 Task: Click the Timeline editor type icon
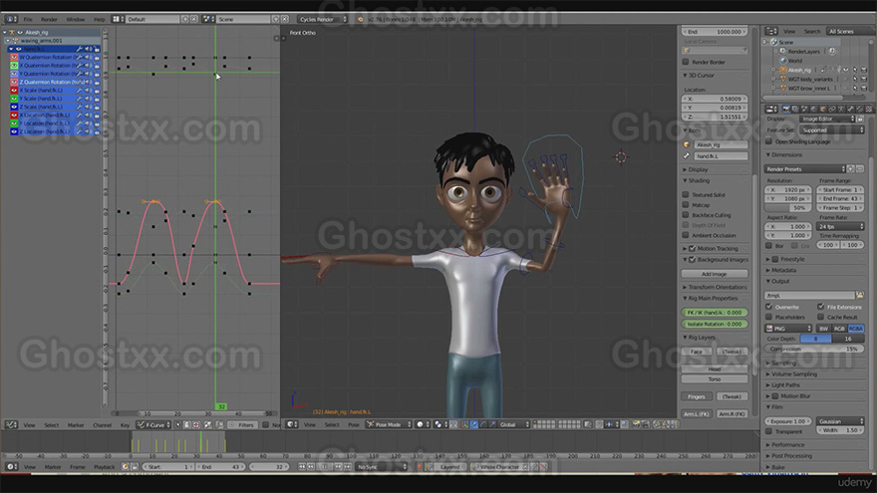(11, 467)
